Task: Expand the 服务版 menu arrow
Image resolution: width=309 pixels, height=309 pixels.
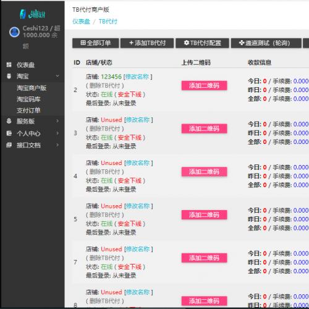Action: point(57,121)
